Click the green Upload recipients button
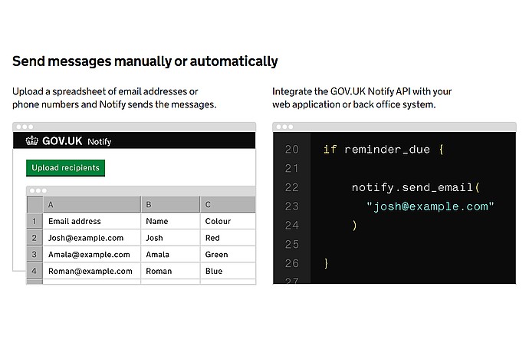 [x=65, y=168]
